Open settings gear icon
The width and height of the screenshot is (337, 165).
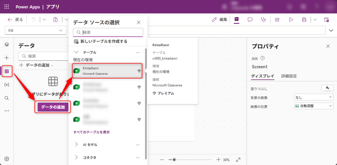click(x=7, y=159)
